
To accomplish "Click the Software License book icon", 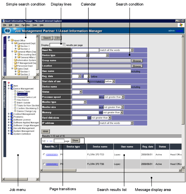I will (12, 119).
